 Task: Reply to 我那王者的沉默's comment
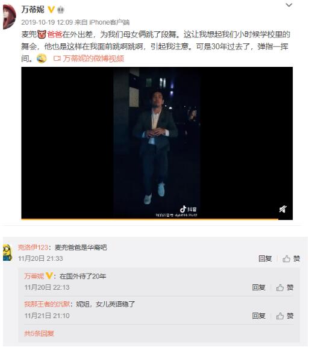point(258,316)
